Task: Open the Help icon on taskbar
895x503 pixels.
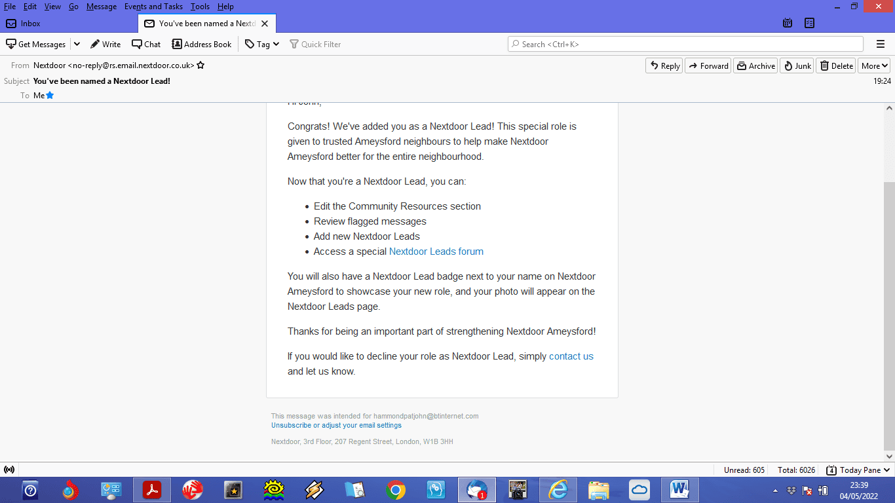Action: click(x=30, y=490)
